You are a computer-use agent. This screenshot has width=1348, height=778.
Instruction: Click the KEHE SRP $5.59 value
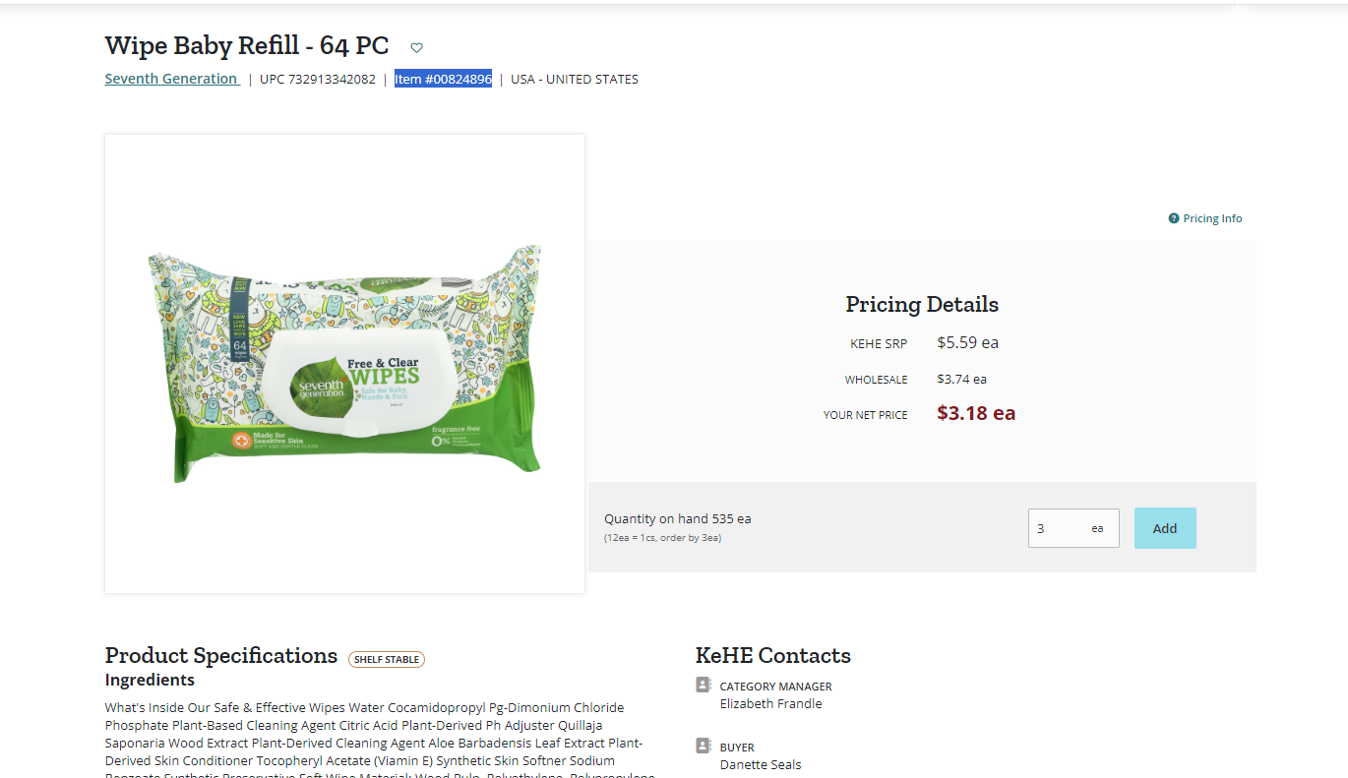[x=967, y=343]
